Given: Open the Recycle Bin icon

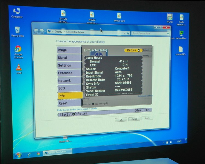Looking at the screenshot, I should click(x=18, y=32).
